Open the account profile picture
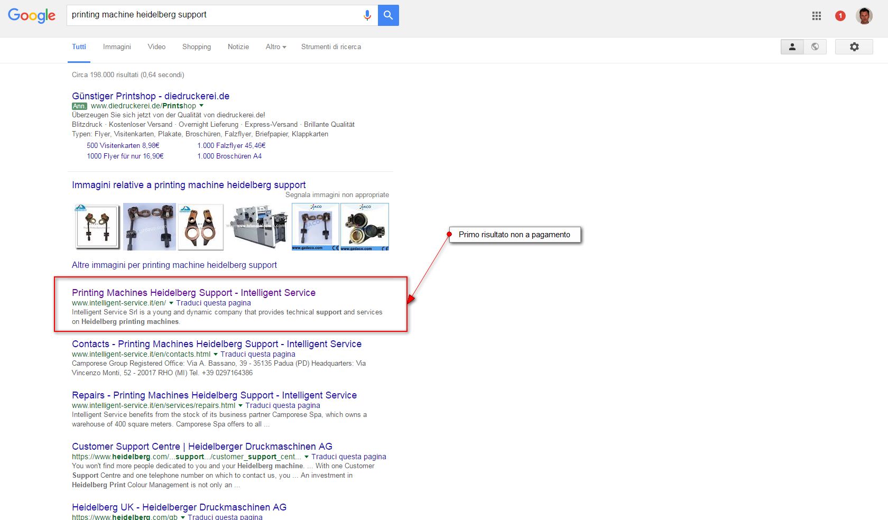The width and height of the screenshot is (888, 520). 865,16
